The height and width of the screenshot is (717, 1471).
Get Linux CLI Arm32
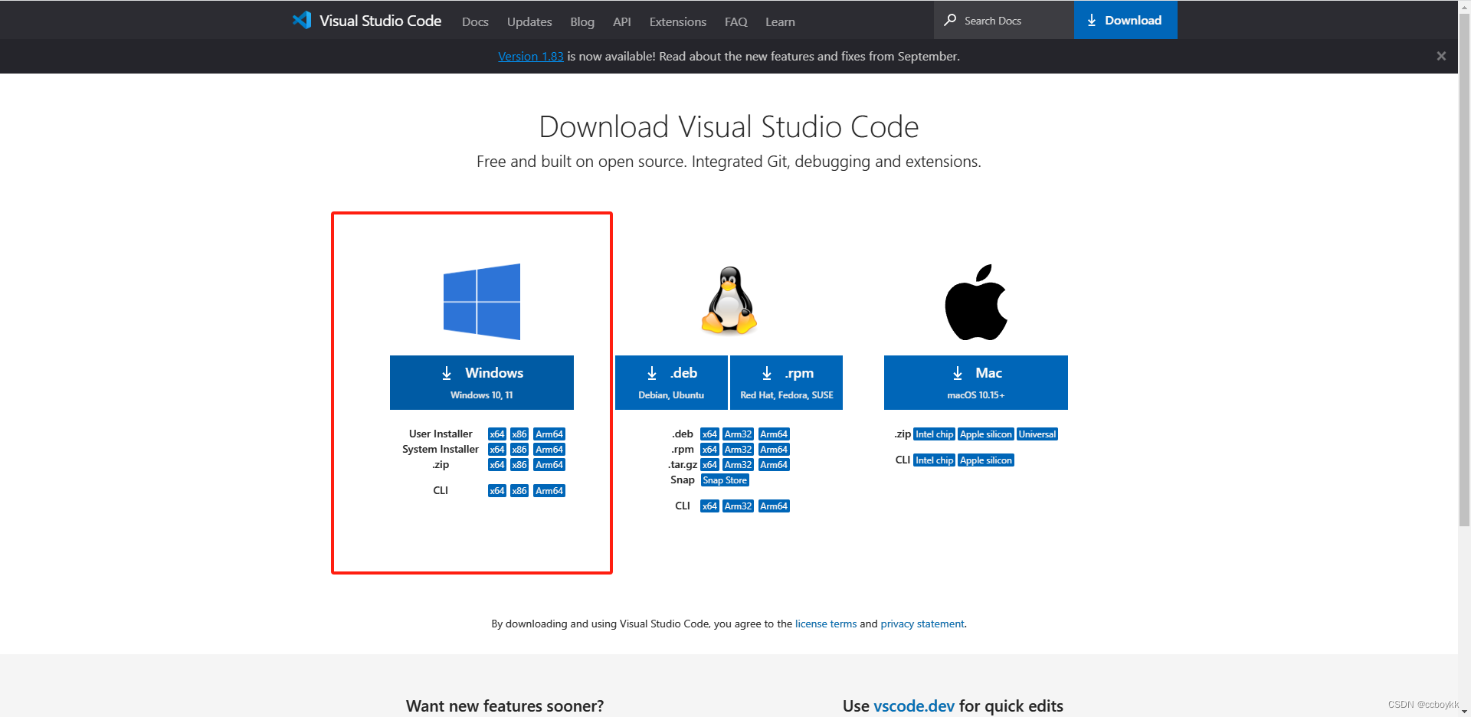pos(739,506)
